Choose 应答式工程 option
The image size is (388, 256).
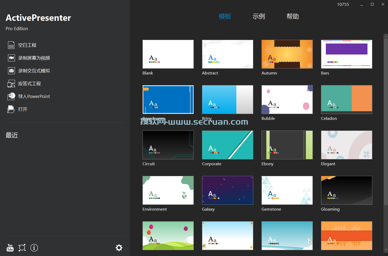(29, 84)
